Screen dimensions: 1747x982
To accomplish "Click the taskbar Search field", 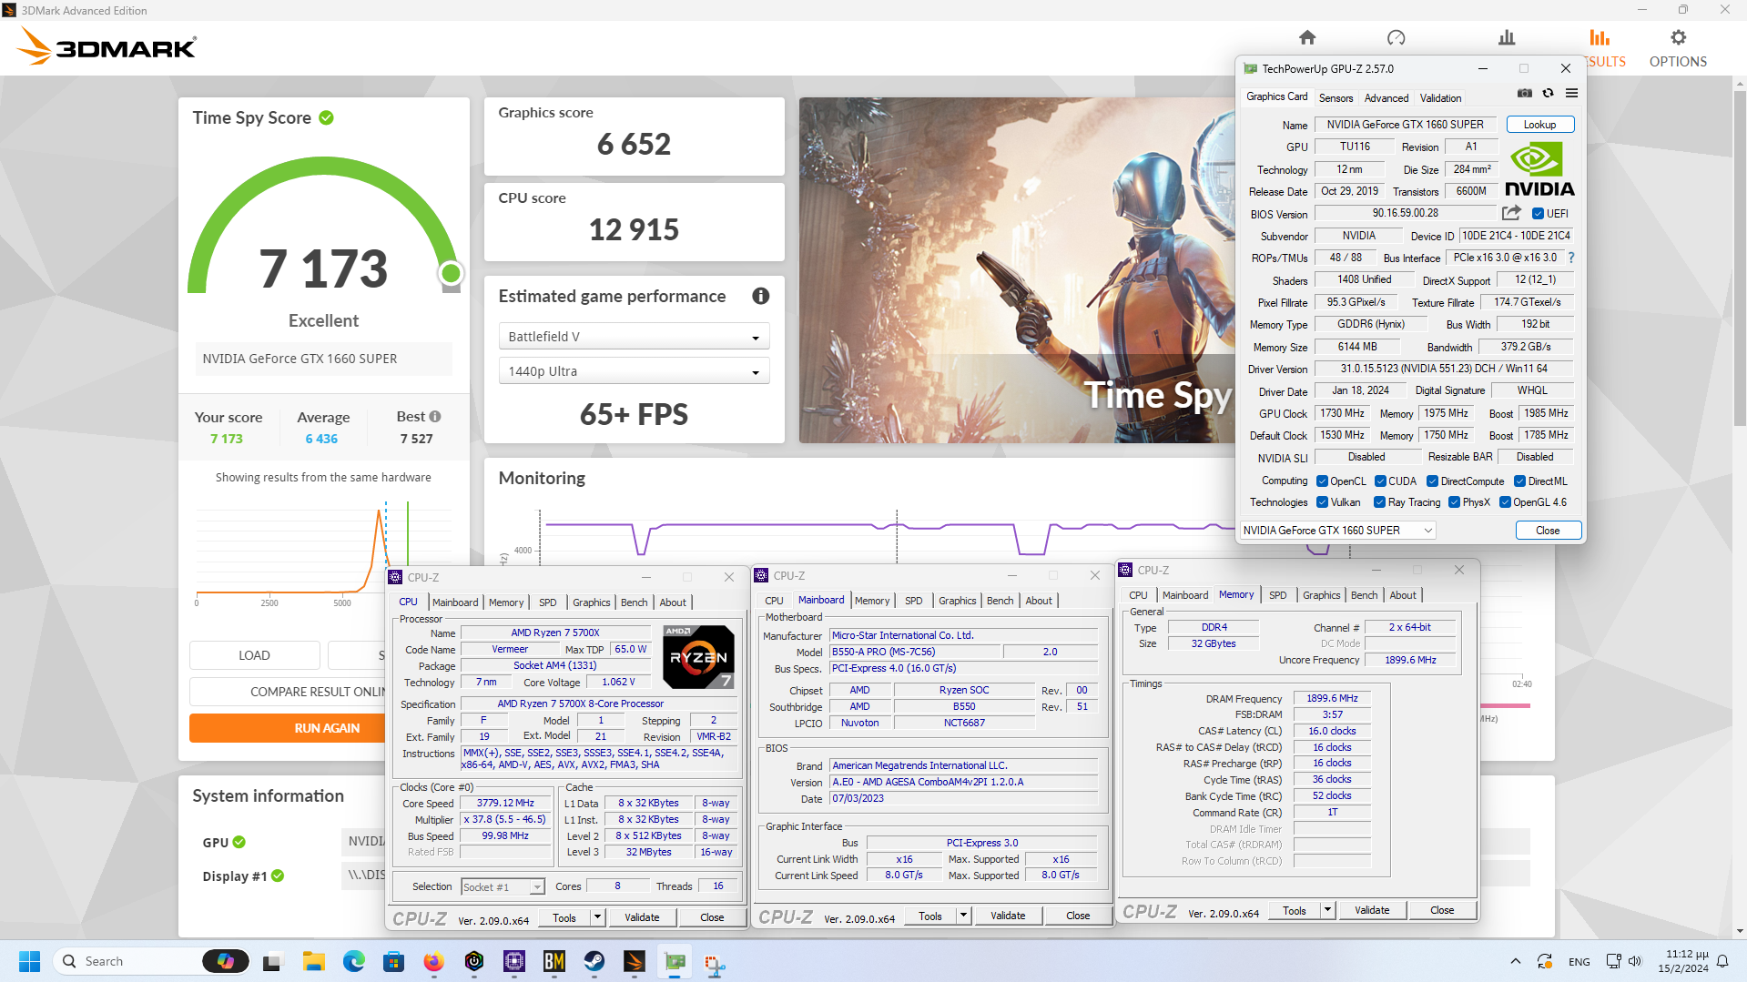I will tap(127, 961).
